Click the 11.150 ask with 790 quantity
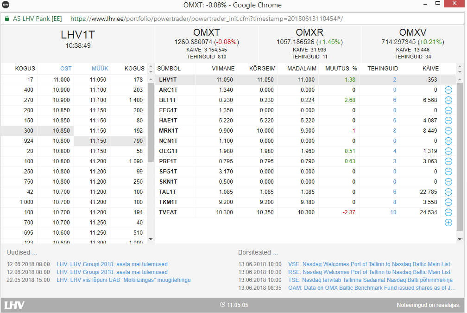The image size is (467, 313). click(x=98, y=141)
